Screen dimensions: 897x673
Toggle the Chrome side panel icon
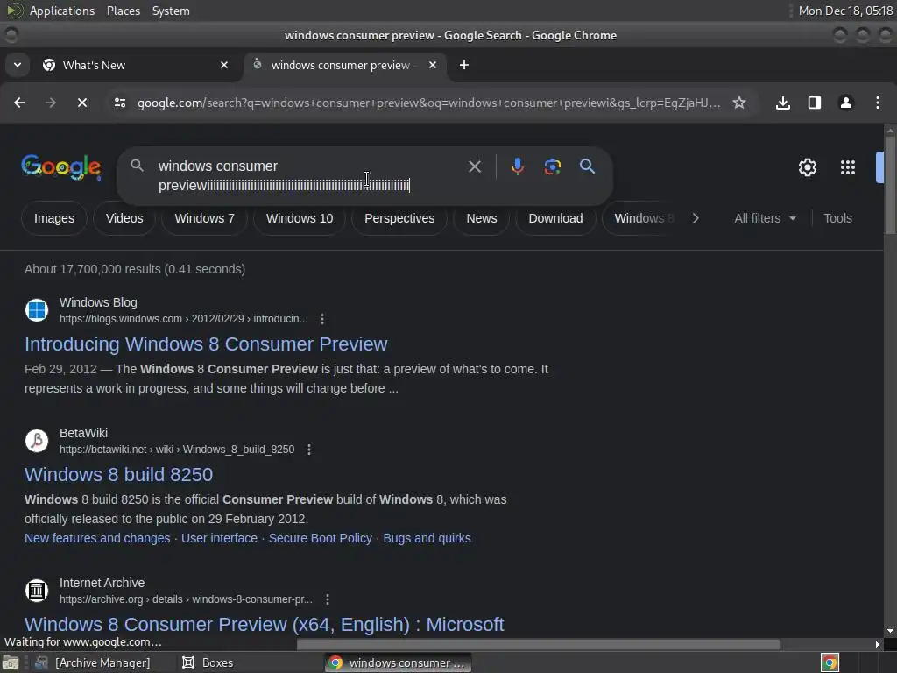(x=814, y=103)
